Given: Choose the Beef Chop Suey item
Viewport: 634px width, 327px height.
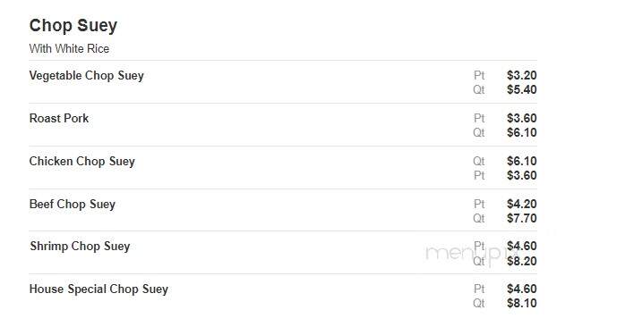Looking at the screenshot, I should point(73,204).
